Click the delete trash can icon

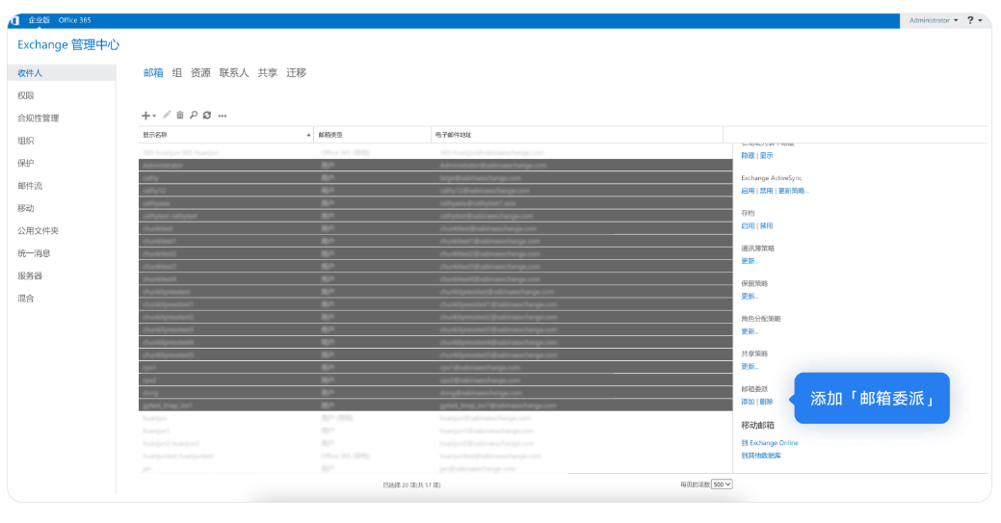(x=180, y=115)
